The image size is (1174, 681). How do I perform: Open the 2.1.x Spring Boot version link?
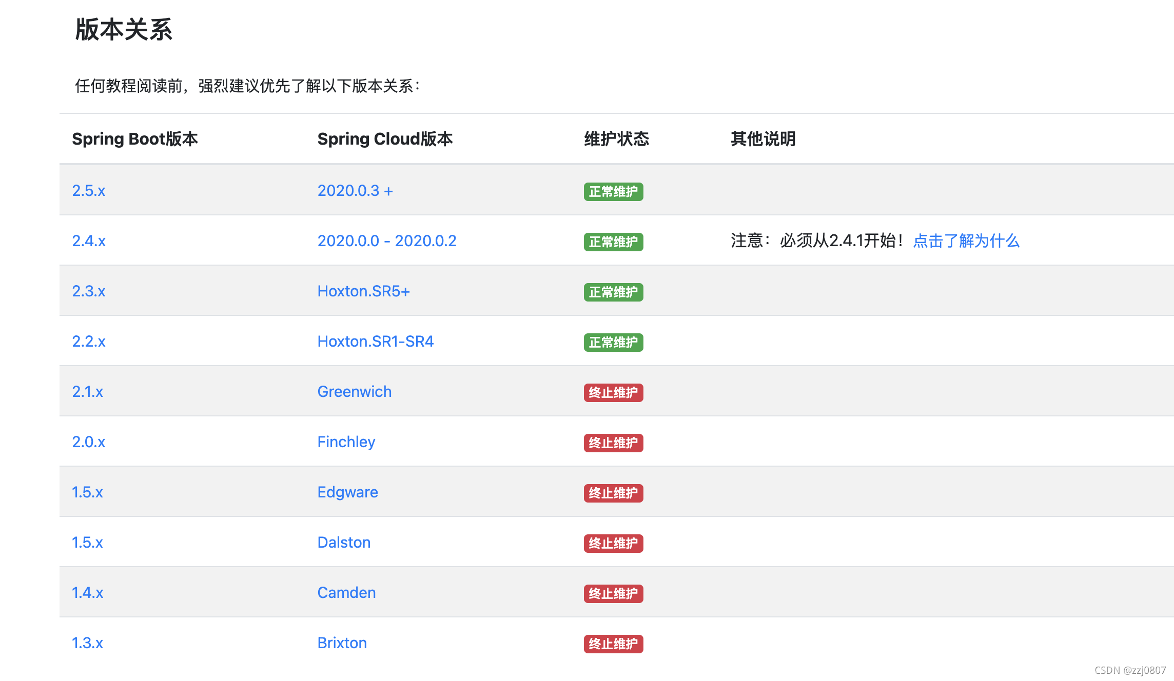tap(87, 392)
